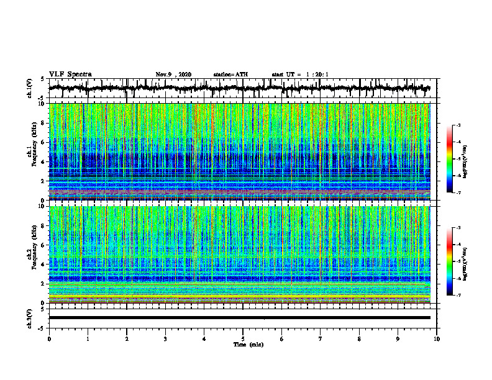Click time axis tick label "1"
Image resolution: width=492 pixels, height=380 pixels.
pyautogui.click(x=88, y=339)
